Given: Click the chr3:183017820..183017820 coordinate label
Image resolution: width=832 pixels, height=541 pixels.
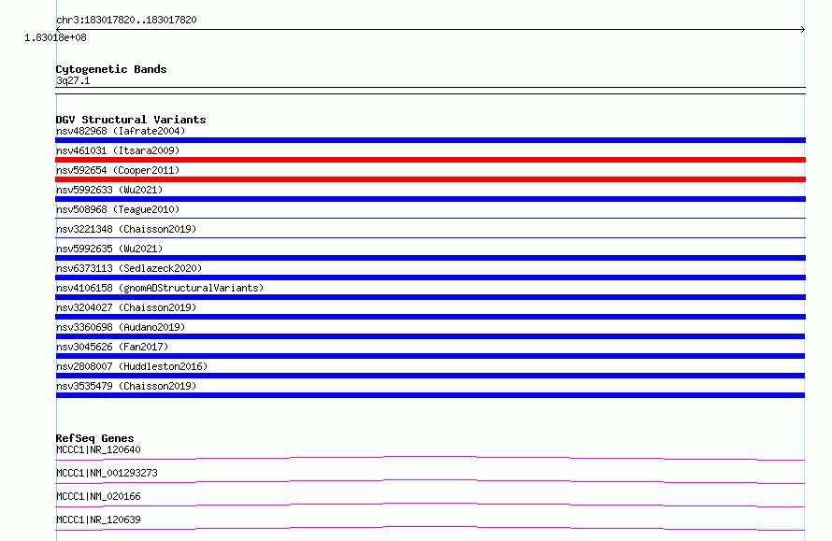Looking at the screenshot, I should pyautogui.click(x=126, y=20).
